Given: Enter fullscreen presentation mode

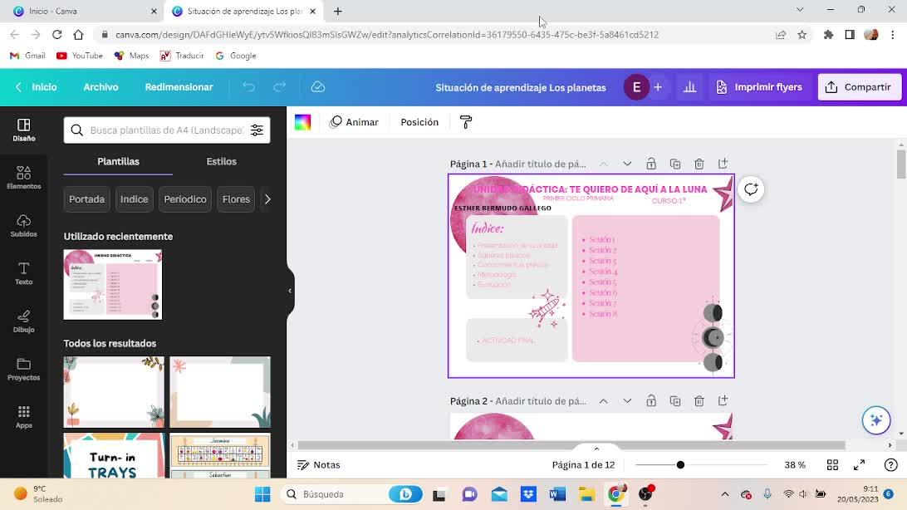Looking at the screenshot, I should (x=860, y=465).
